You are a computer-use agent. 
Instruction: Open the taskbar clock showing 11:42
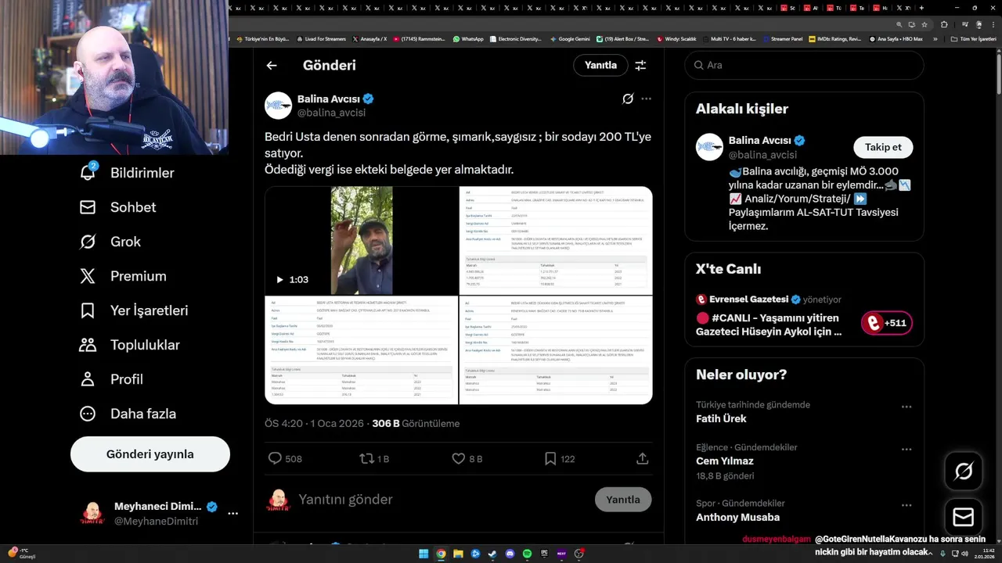(x=984, y=554)
